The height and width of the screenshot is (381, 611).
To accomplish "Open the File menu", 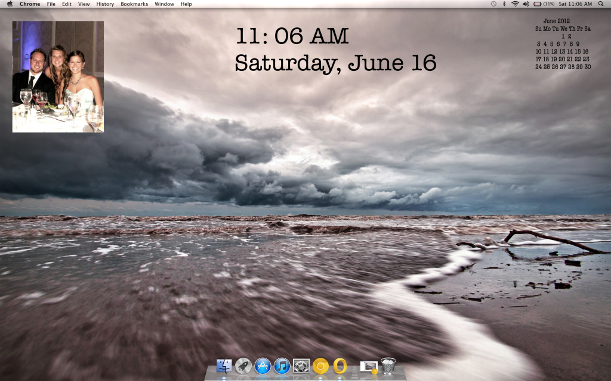I will click(x=51, y=4).
